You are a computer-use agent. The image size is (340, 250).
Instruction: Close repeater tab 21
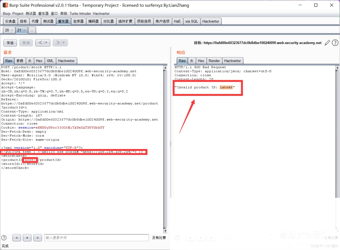point(24,30)
